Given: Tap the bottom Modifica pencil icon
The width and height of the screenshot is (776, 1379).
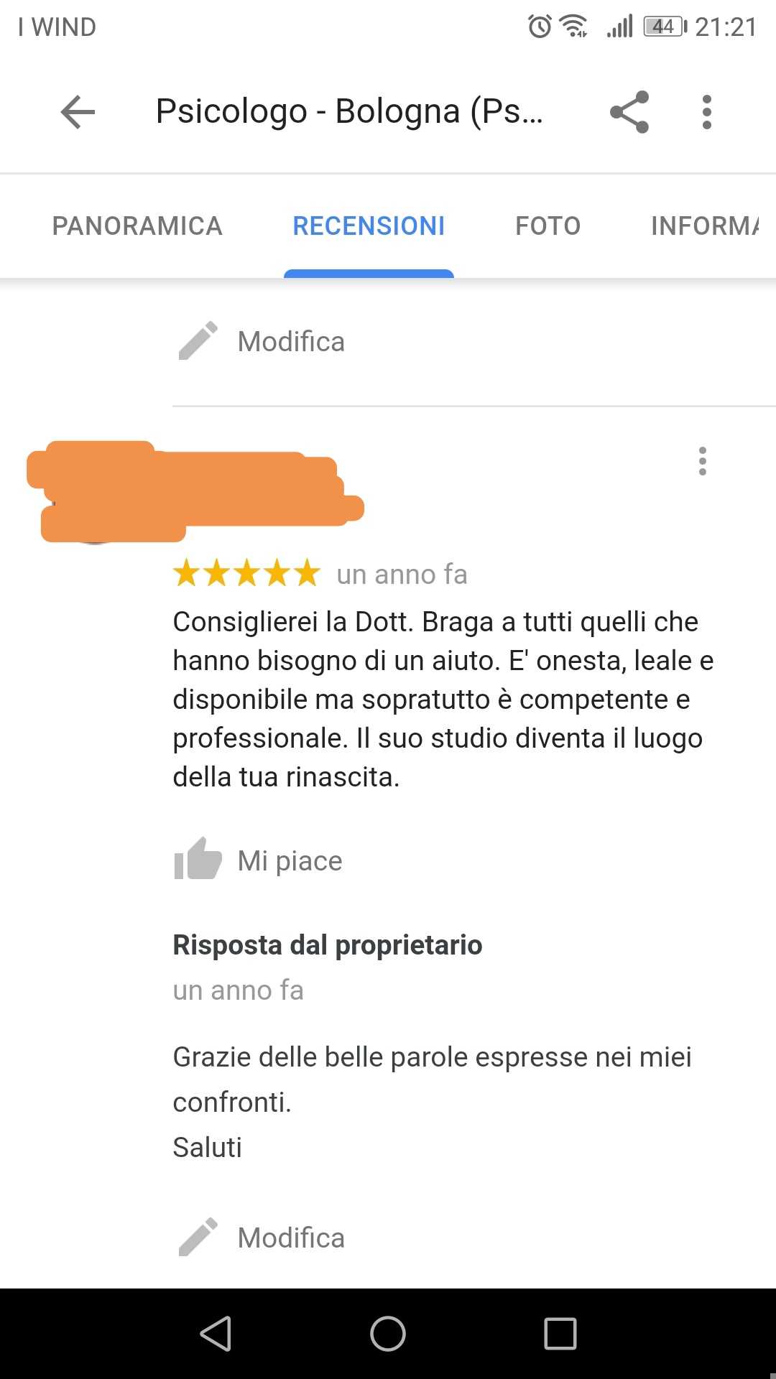Looking at the screenshot, I should click(x=198, y=1237).
